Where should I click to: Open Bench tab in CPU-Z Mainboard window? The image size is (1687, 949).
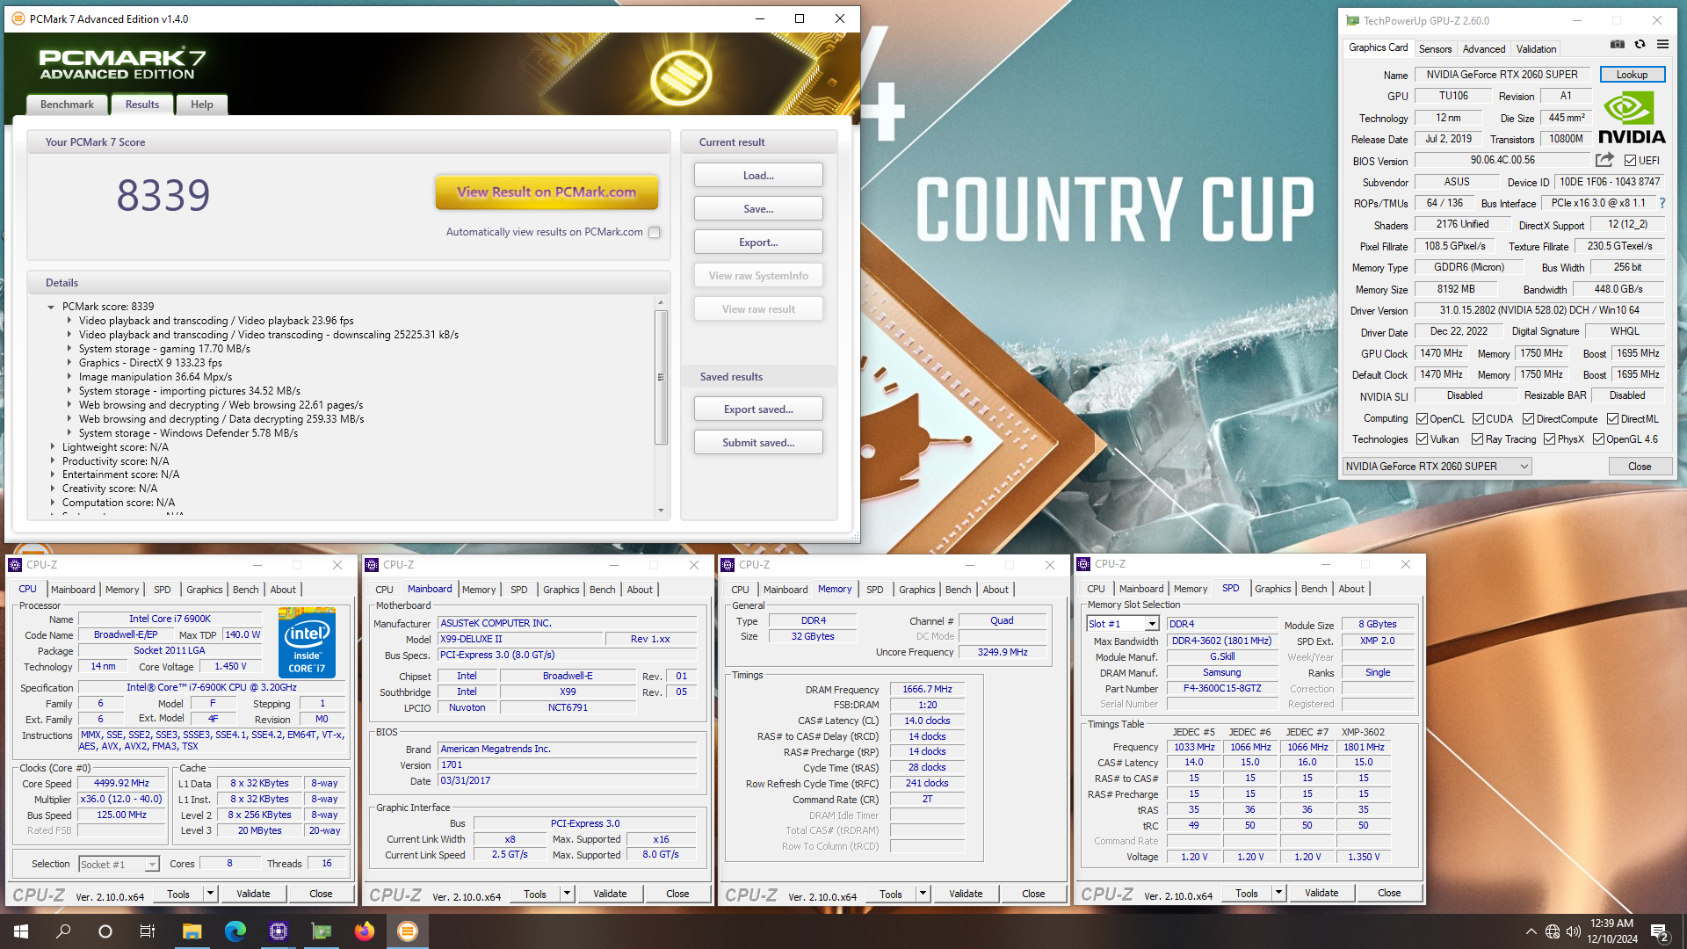click(x=602, y=590)
